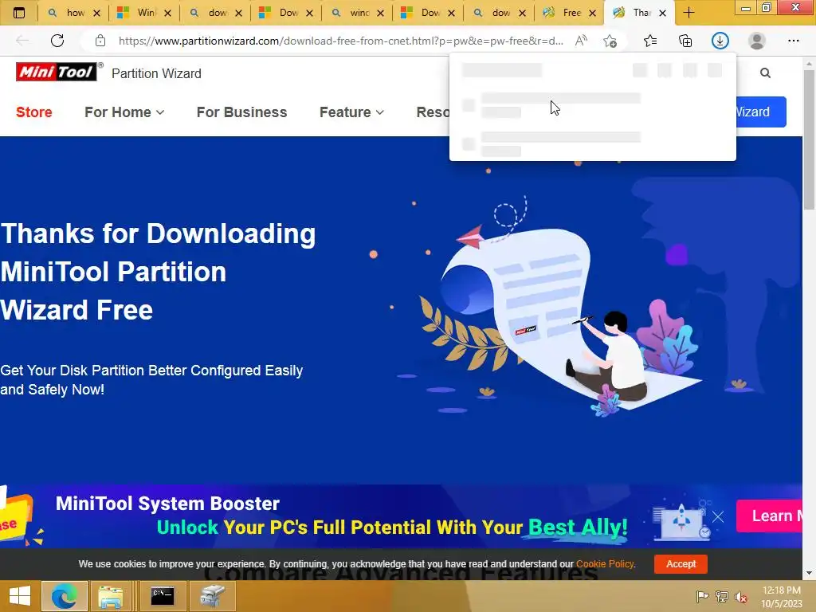The height and width of the screenshot is (612, 816).
Task: Open the Windows Start button
Action: (20, 596)
